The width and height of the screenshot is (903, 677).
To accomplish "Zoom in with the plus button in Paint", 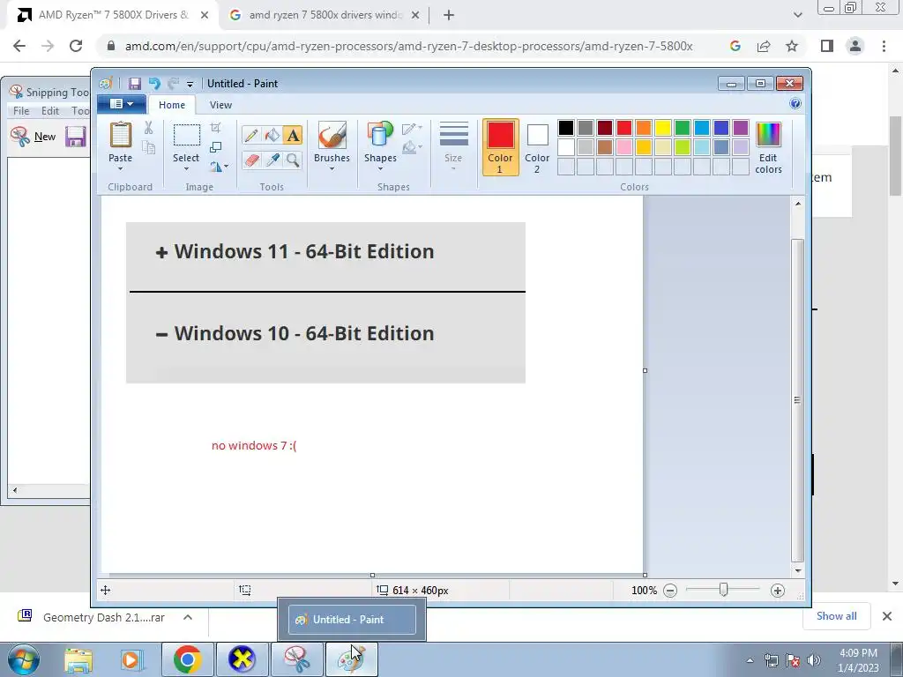I will [x=778, y=590].
